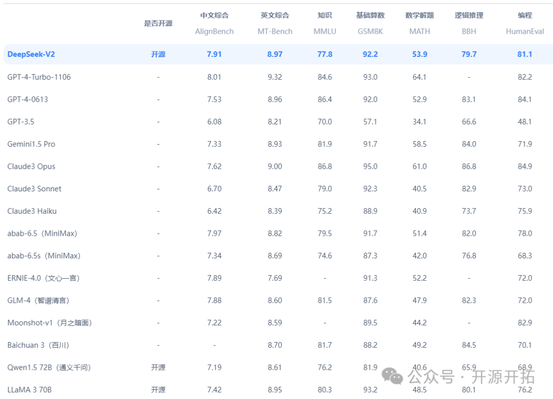Click abab-6.5 MATH value 51.4

pos(420,233)
